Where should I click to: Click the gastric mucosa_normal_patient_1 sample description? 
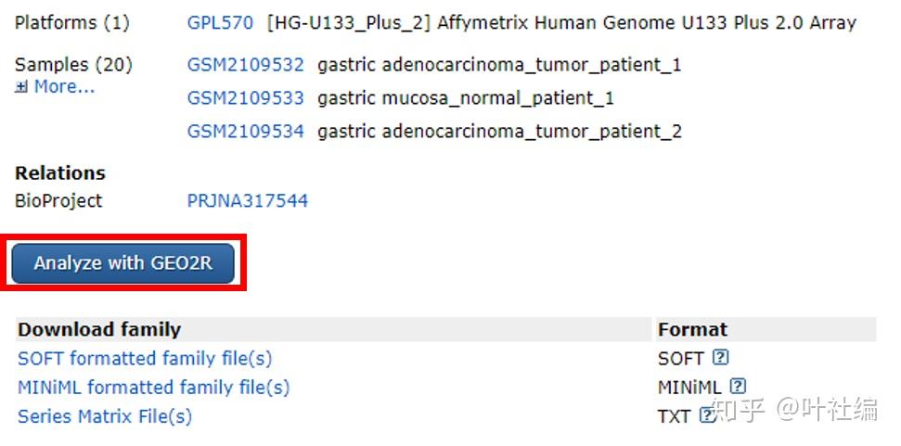click(466, 98)
